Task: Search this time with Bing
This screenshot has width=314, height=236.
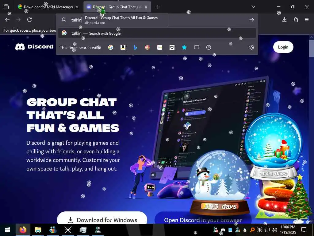Action: tap(135, 47)
